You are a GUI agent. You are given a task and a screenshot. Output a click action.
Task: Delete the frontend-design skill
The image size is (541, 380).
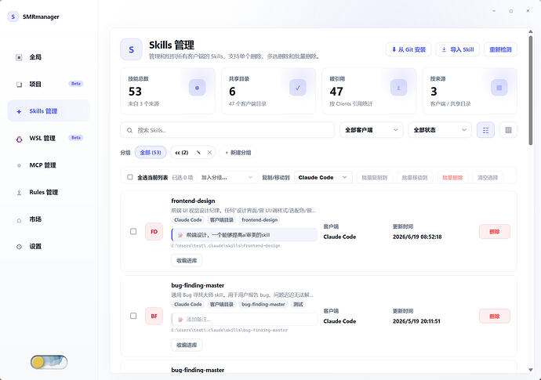(x=495, y=232)
